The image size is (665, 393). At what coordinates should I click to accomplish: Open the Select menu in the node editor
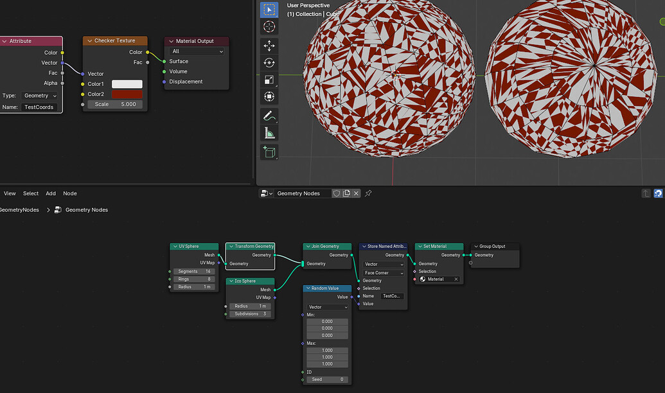click(x=31, y=193)
